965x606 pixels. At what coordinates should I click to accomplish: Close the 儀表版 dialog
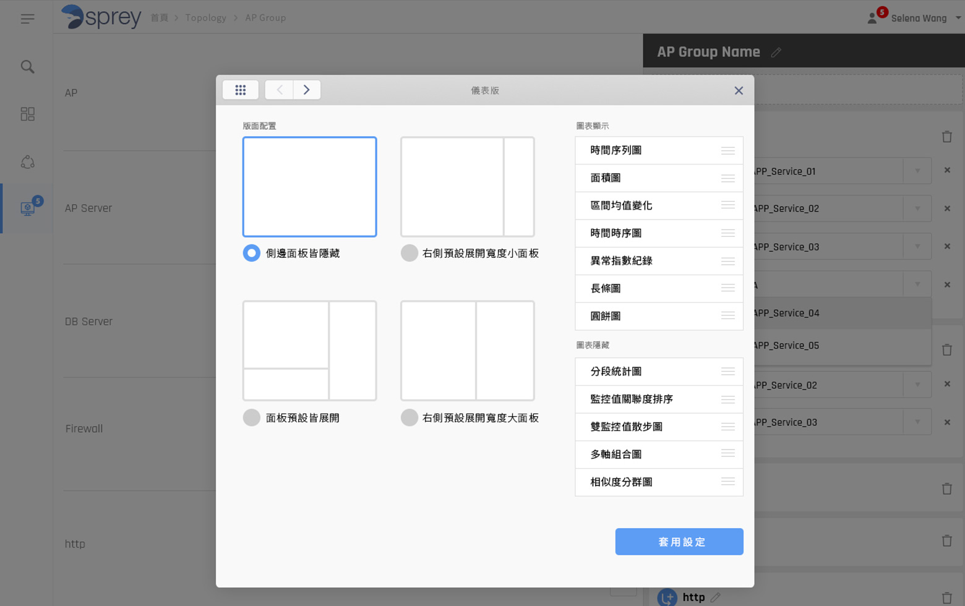pyautogui.click(x=738, y=91)
